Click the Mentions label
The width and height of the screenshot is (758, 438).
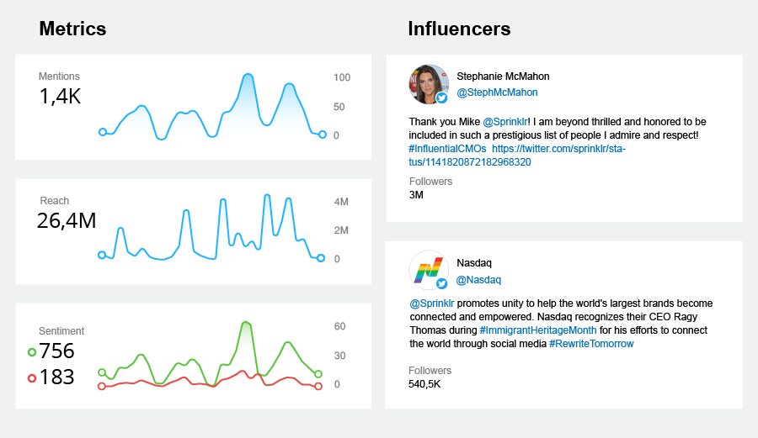point(59,77)
